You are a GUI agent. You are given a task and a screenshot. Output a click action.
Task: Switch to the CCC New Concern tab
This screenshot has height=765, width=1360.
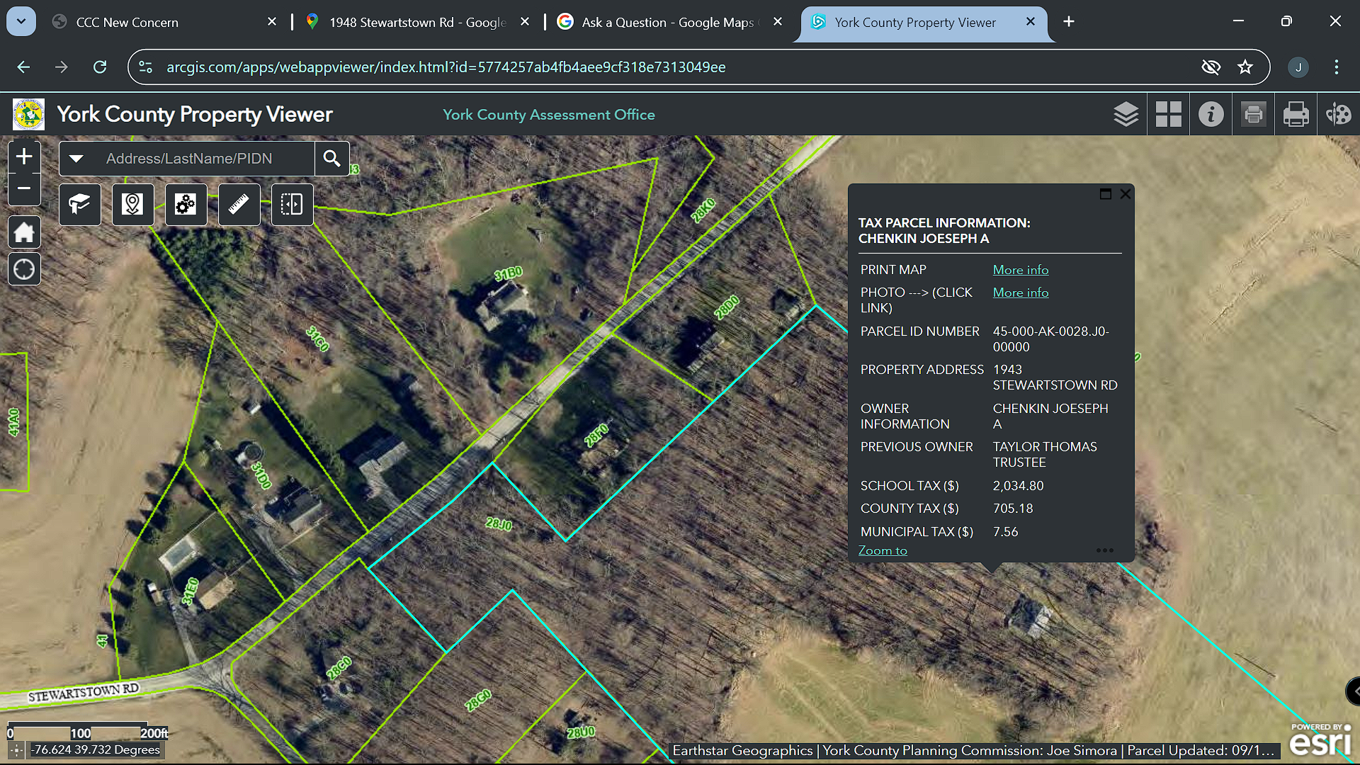pos(127,22)
